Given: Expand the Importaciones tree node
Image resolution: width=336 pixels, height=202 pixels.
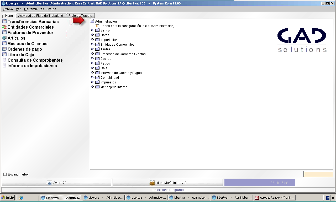Looking at the screenshot, I should (92, 40).
